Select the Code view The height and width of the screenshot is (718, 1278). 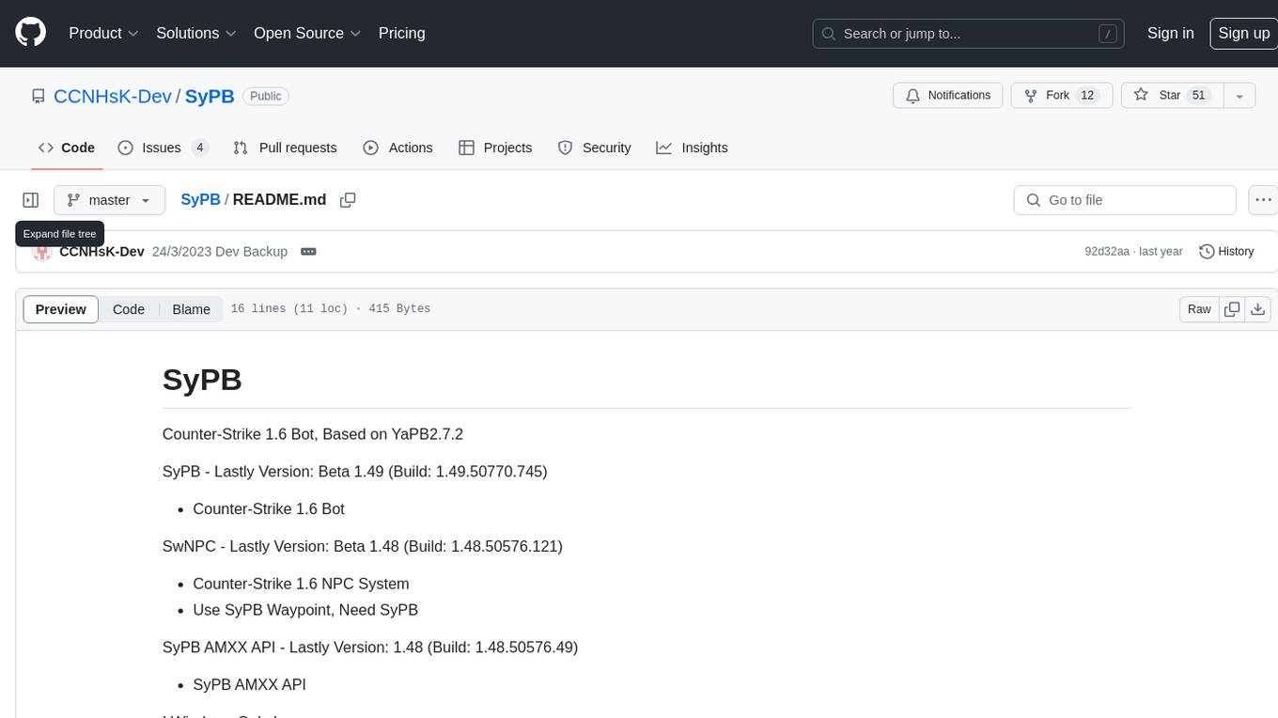129,309
